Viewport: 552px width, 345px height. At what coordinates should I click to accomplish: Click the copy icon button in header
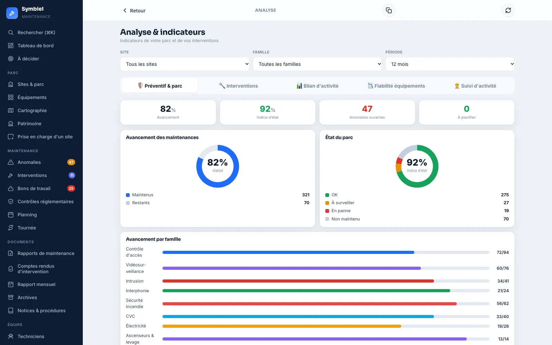(389, 10)
